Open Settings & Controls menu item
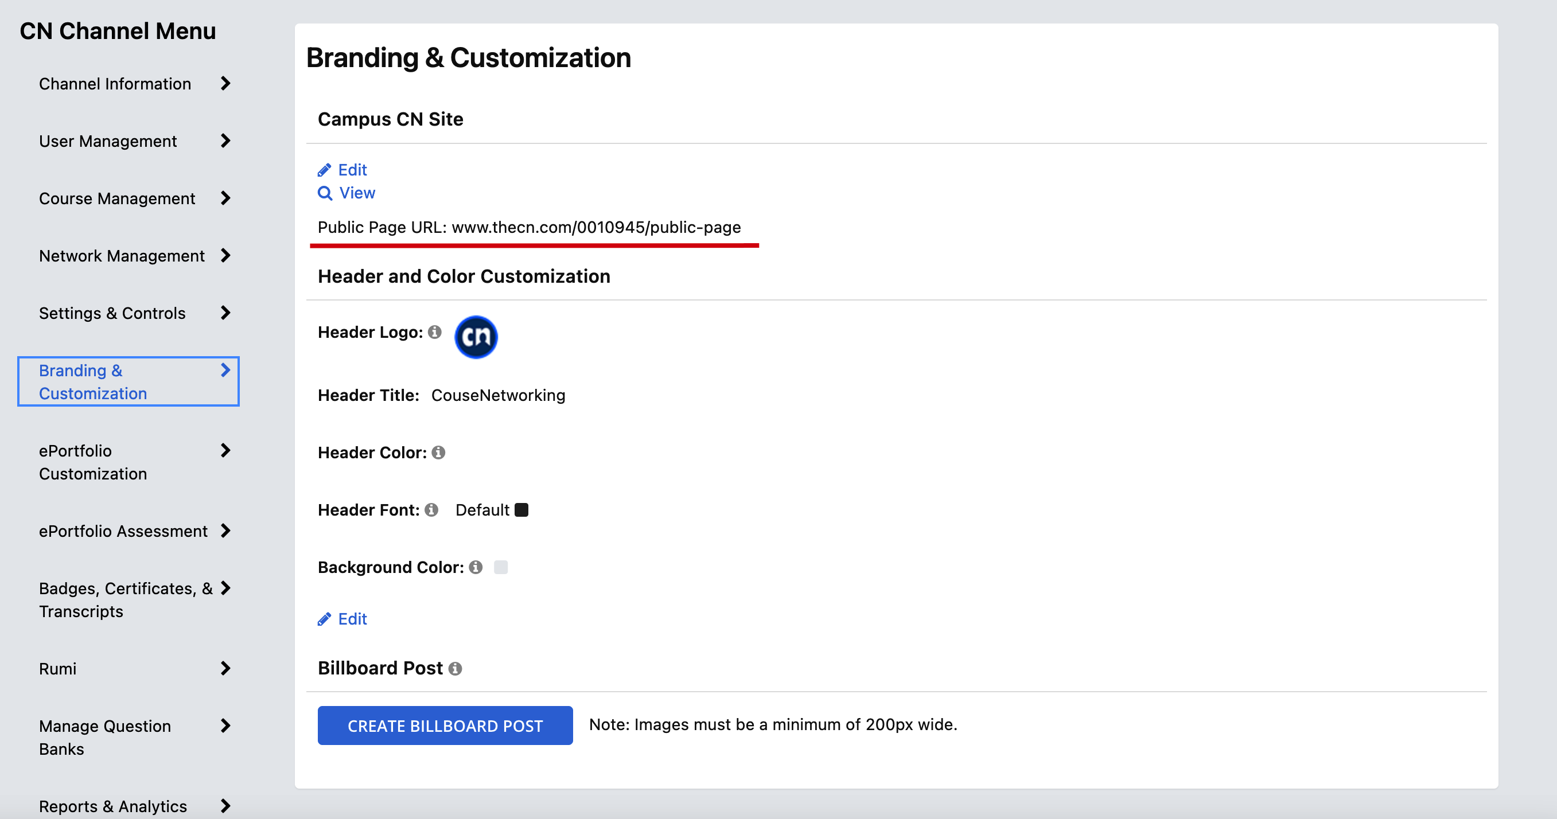The height and width of the screenshot is (819, 1557). coord(112,314)
